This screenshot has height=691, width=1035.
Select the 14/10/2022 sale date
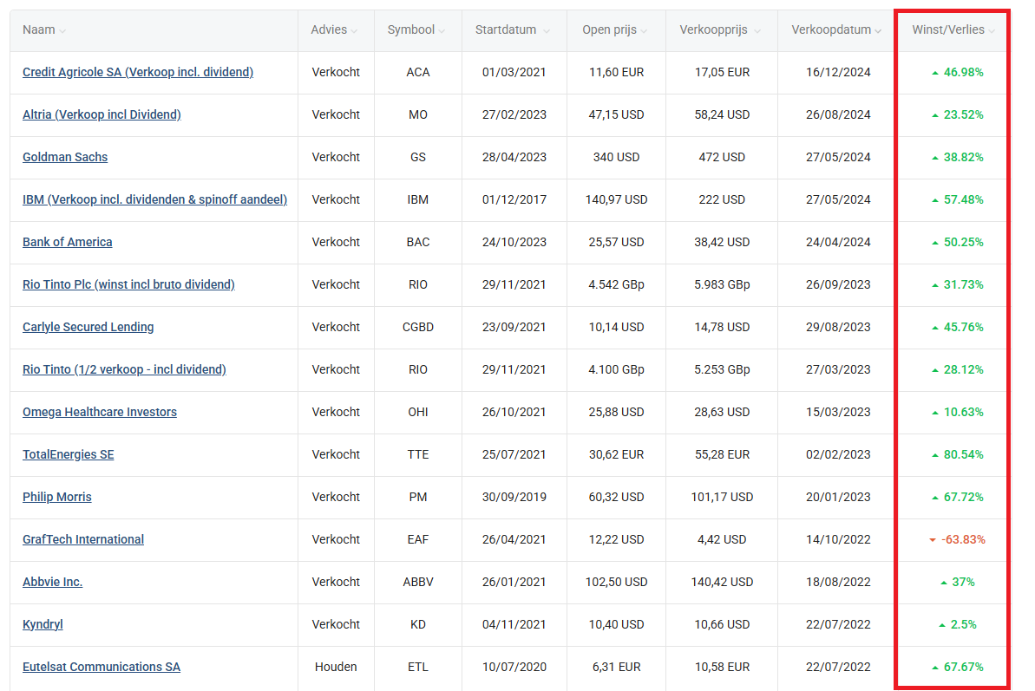pos(838,539)
